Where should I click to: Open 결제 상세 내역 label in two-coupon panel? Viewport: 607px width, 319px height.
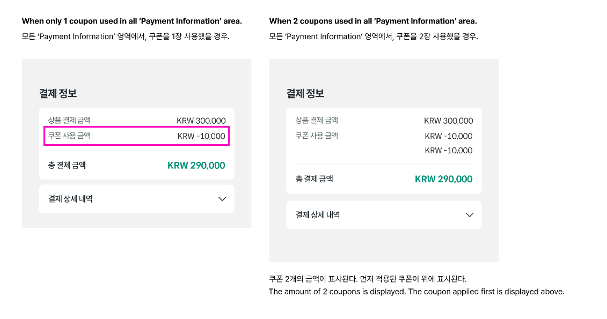pyautogui.click(x=318, y=215)
